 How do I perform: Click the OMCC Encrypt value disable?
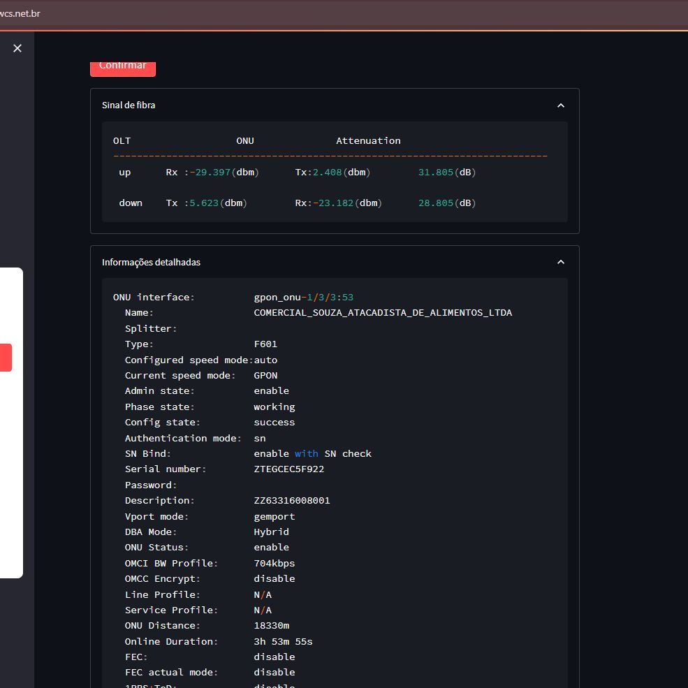pos(275,579)
